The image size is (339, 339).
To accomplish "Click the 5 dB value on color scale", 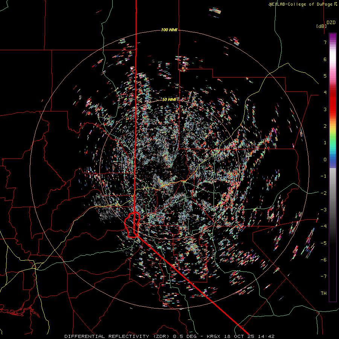I will coord(325,76).
